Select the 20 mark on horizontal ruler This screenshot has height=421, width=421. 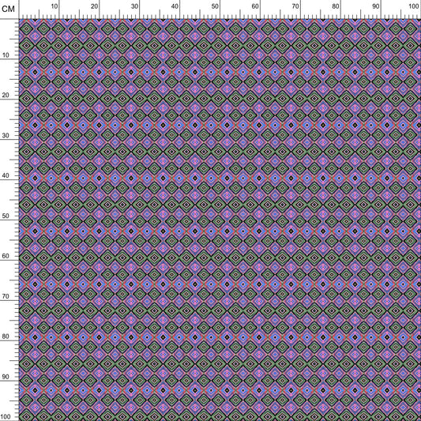pyautogui.click(x=95, y=6)
